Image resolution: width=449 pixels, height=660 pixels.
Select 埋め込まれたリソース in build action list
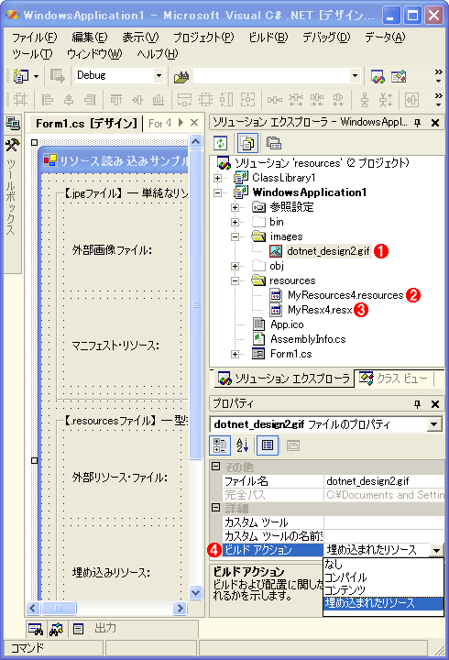tap(383, 603)
